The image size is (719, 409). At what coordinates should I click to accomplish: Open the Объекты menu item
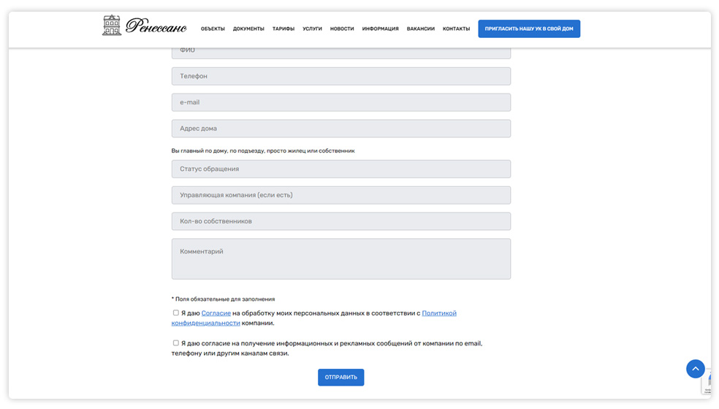pyautogui.click(x=213, y=29)
